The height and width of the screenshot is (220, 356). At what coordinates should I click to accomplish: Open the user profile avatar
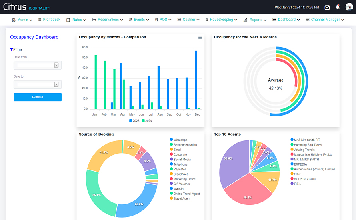coord(349,7)
